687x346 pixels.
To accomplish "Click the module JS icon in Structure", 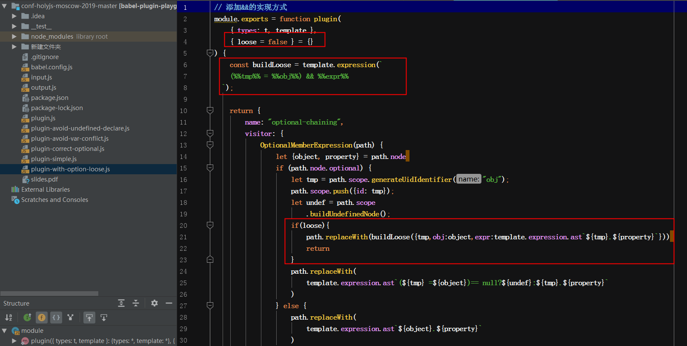I will tap(16, 331).
